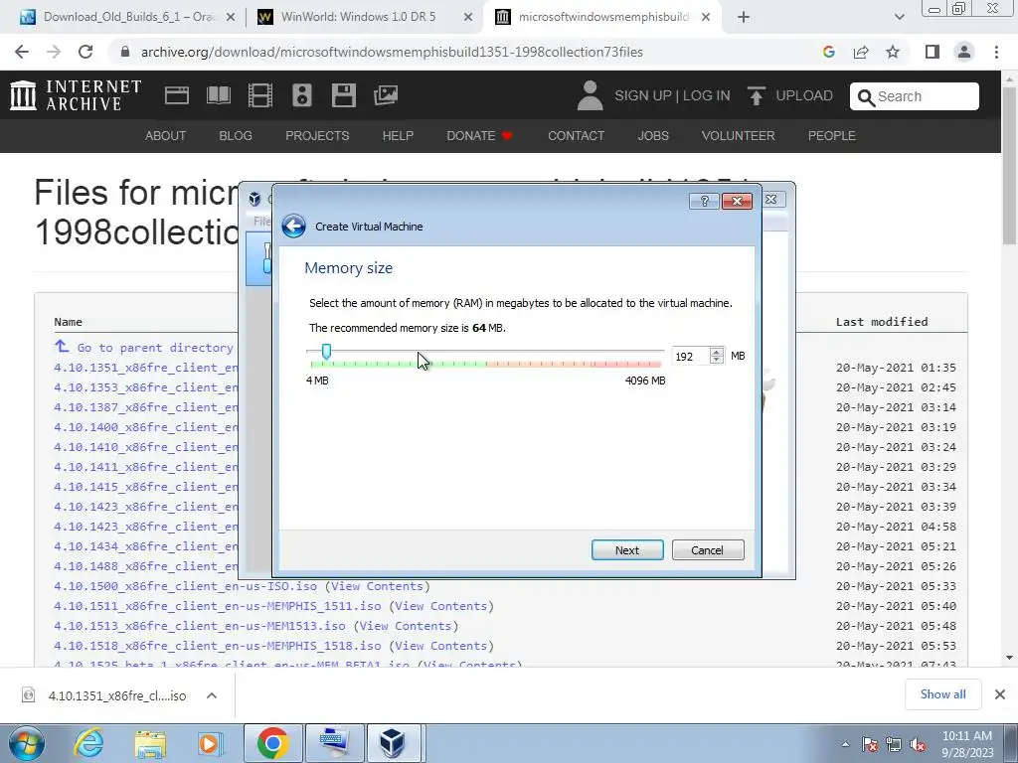This screenshot has width=1018, height=763.
Task: Open the Web archive icon in navbar
Action: point(177,95)
